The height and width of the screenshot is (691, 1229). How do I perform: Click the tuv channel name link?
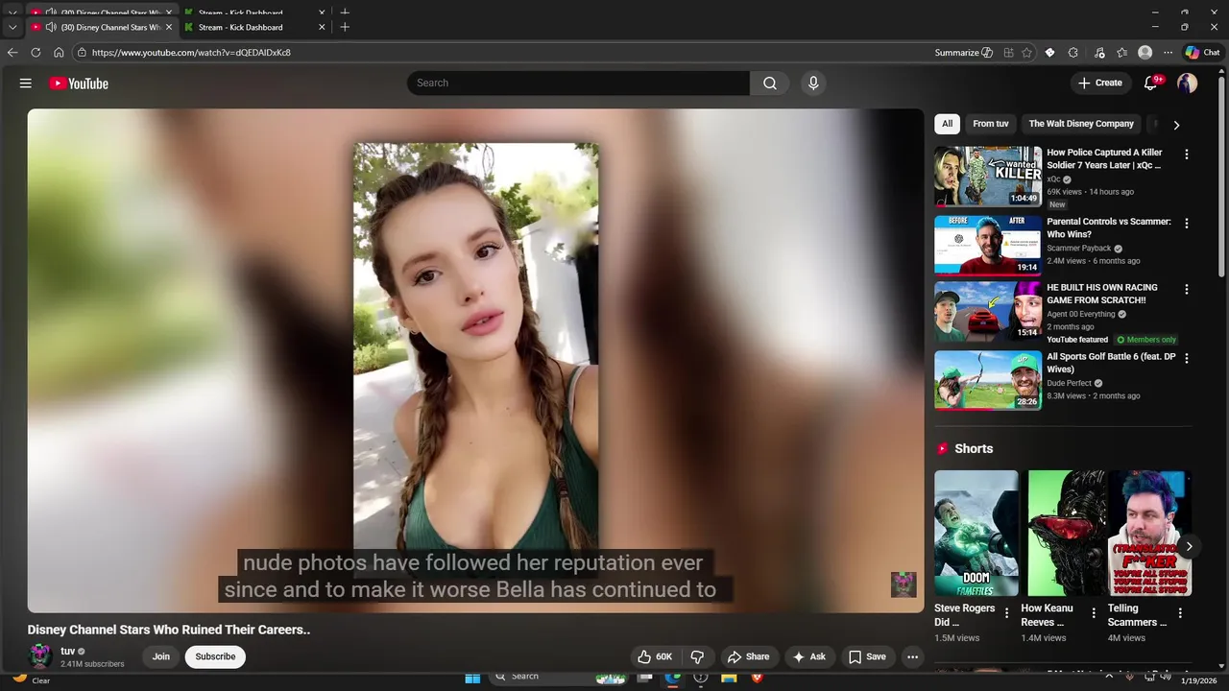[x=68, y=651]
